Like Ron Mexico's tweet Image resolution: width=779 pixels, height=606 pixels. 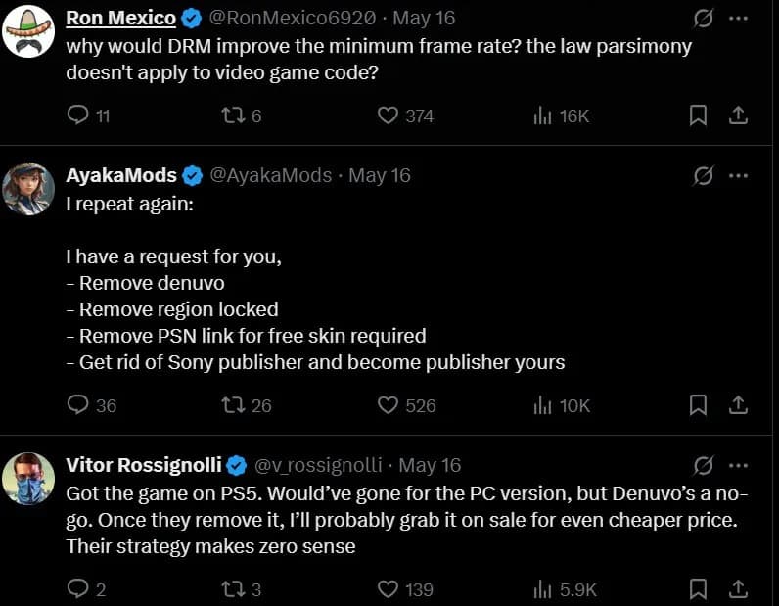[x=389, y=116]
